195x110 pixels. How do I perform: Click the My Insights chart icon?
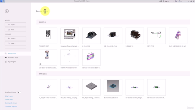click(5, 62)
